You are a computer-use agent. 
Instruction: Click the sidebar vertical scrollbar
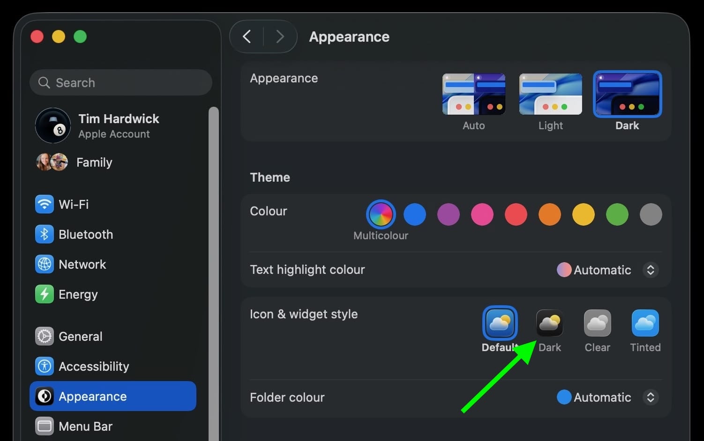coord(214,274)
